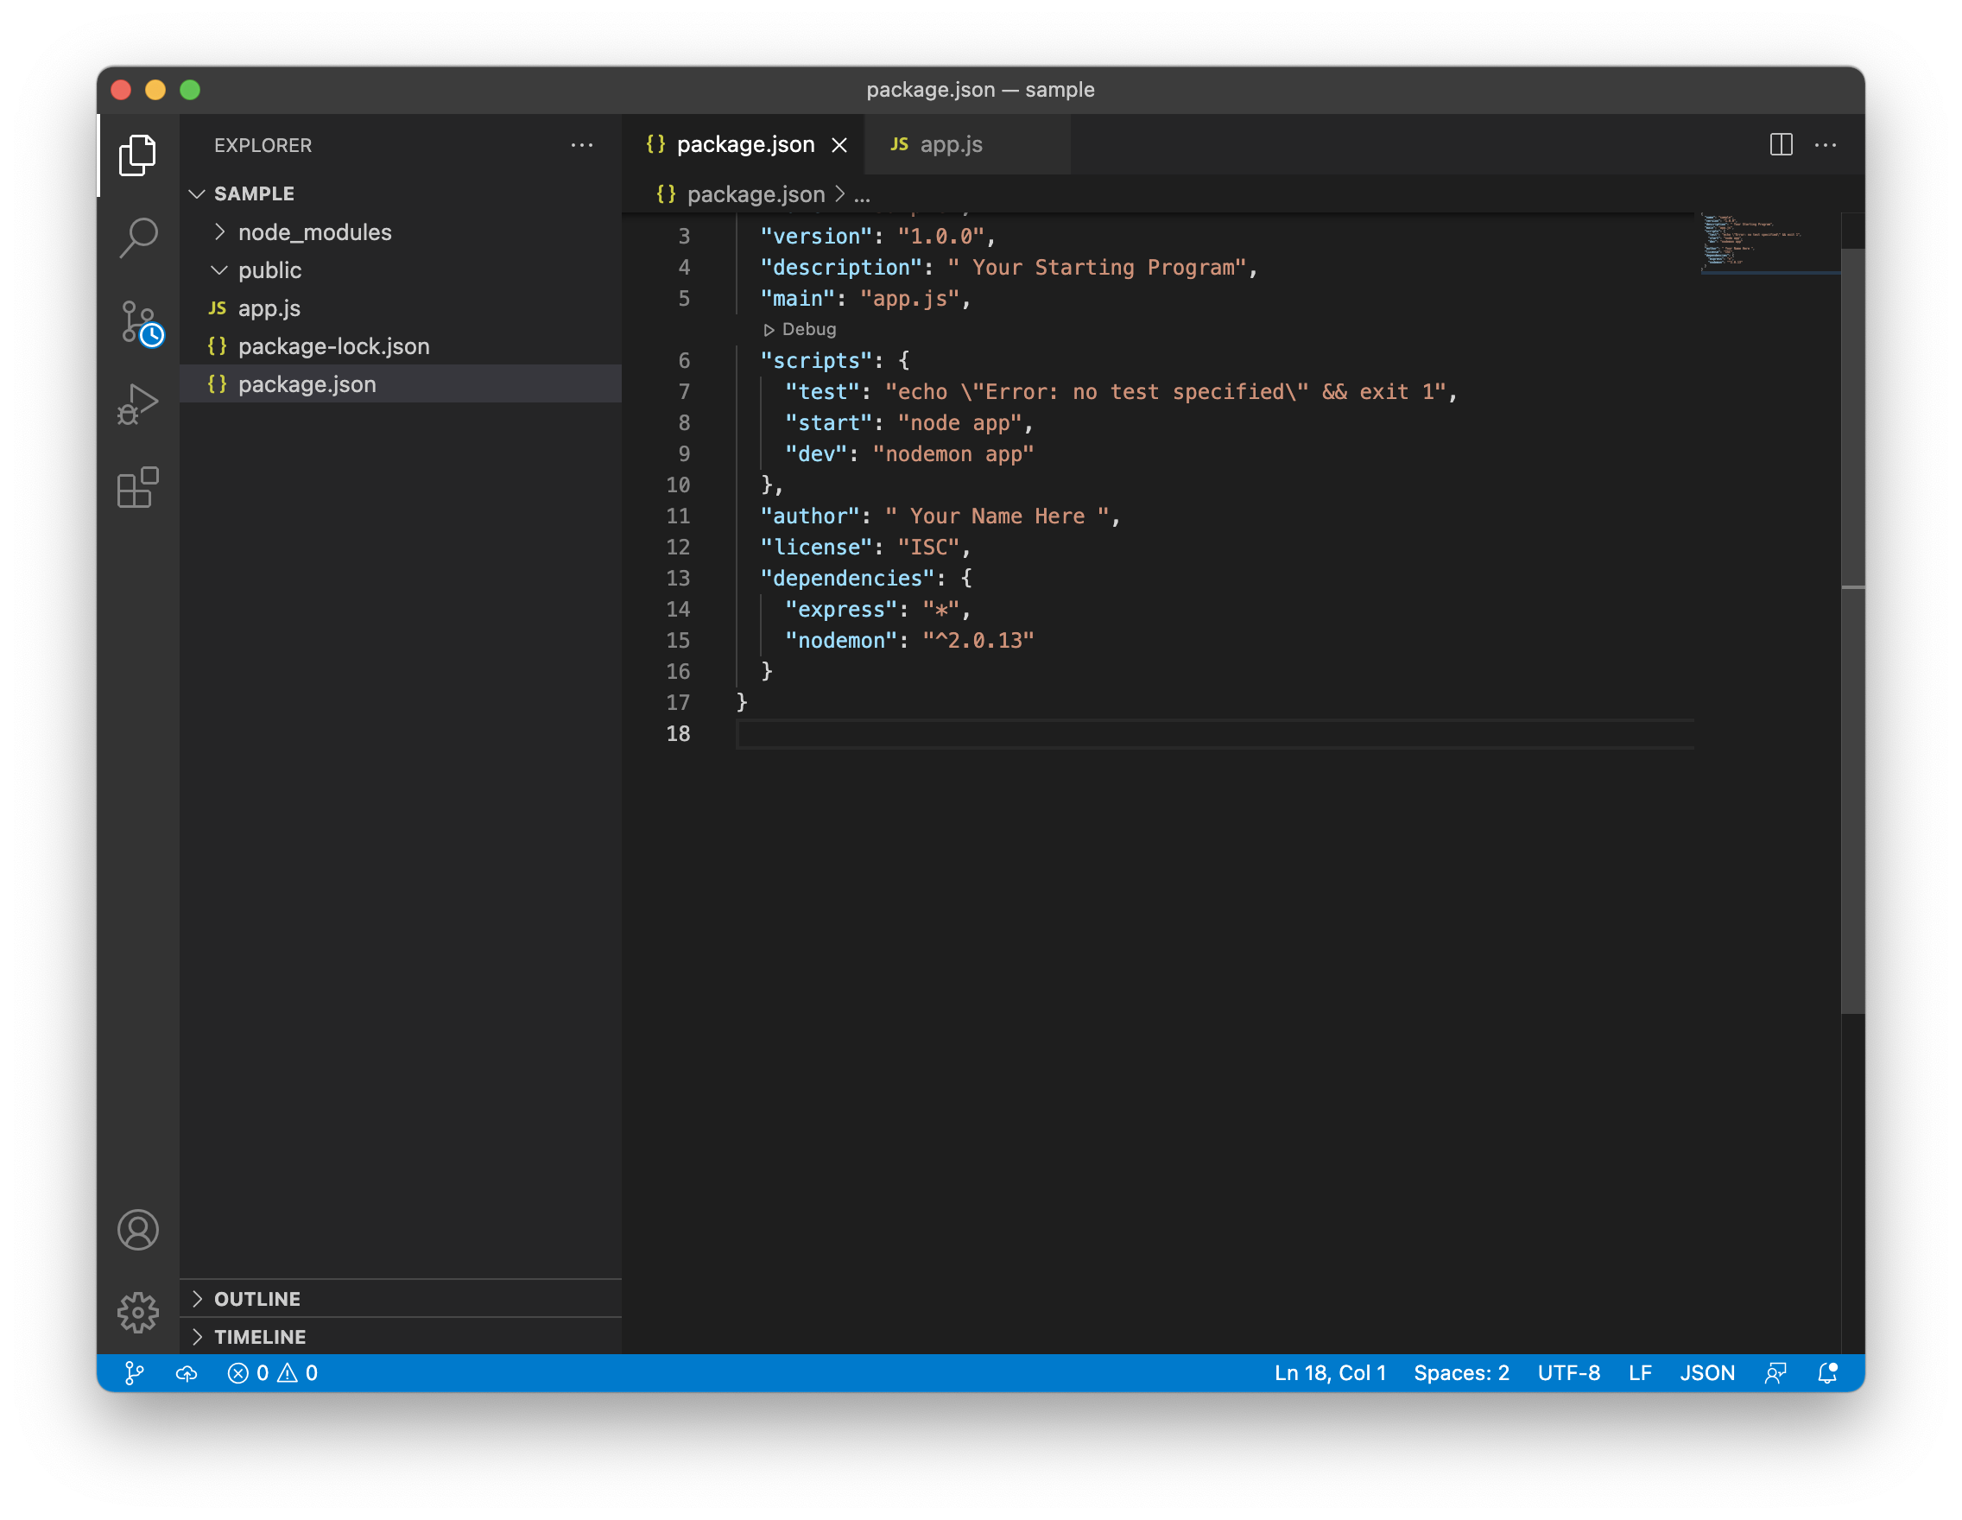The height and width of the screenshot is (1520, 1962).
Task: Click the notifications bell in status bar
Action: coord(1827,1372)
